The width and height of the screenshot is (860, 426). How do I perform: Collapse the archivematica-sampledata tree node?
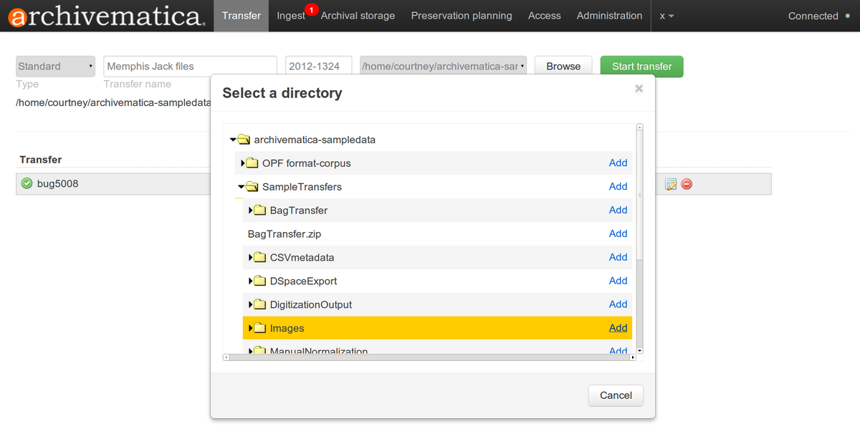click(232, 140)
